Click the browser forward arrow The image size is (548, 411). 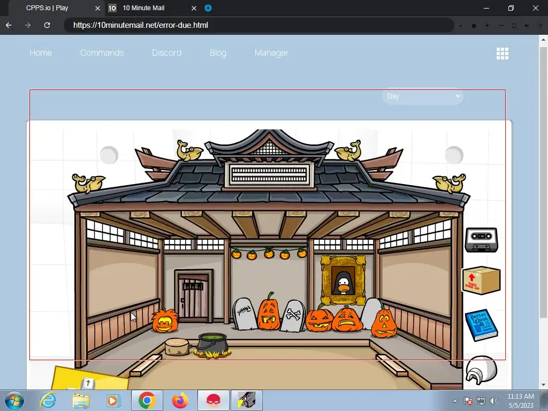point(28,25)
